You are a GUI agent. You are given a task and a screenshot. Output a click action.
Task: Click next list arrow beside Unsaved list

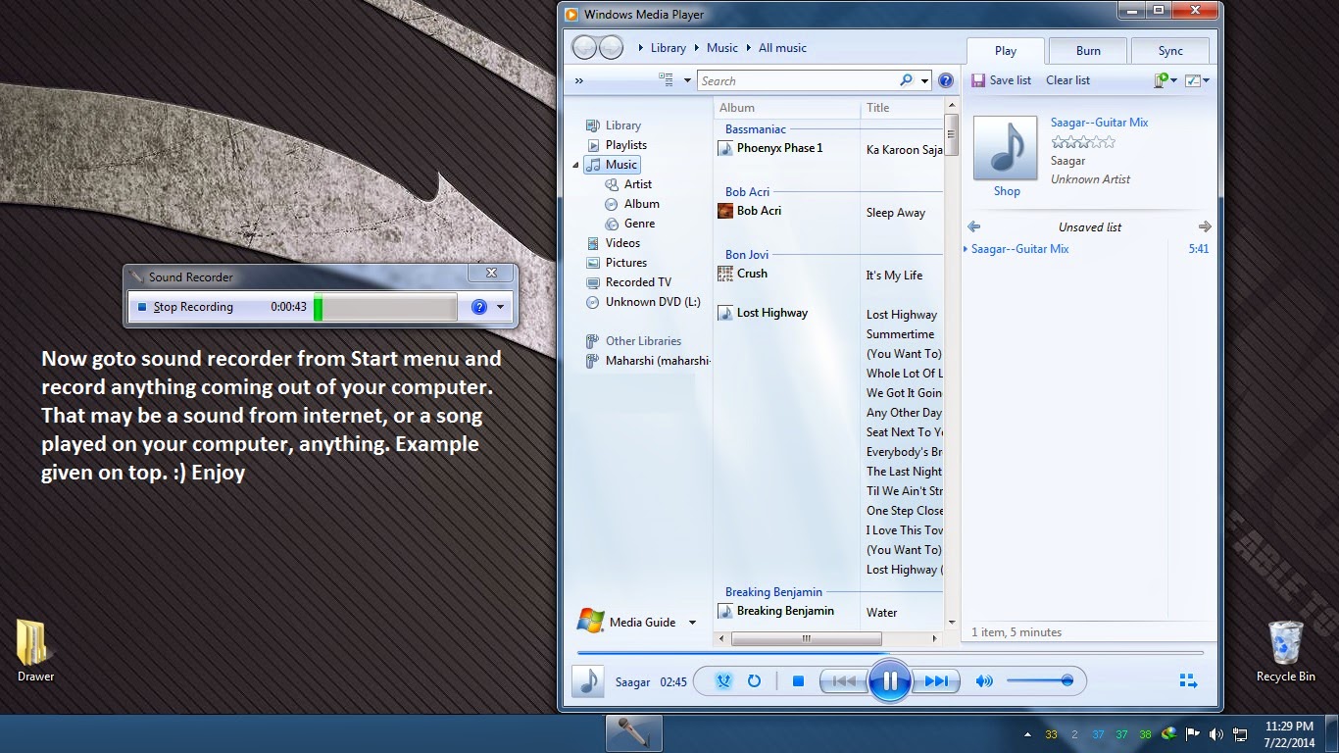point(1205,226)
